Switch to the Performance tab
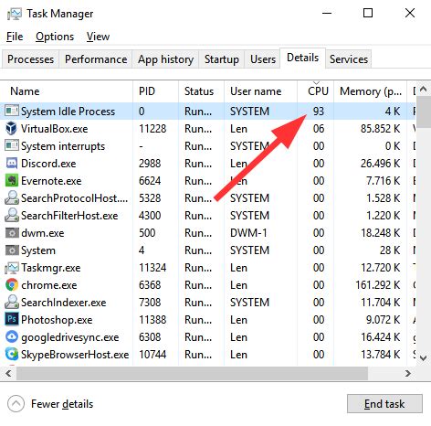Image resolution: width=431 pixels, height=426 pixels. click(x=96, y=59)
